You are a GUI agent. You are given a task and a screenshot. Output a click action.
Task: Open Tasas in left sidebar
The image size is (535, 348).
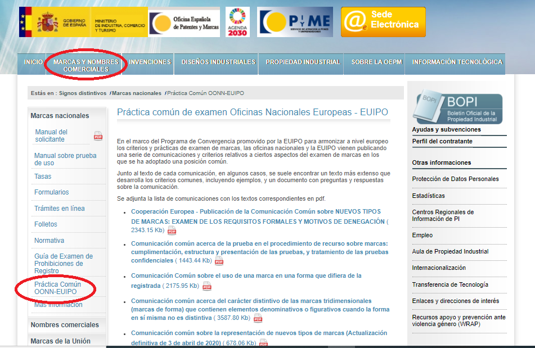43,177
